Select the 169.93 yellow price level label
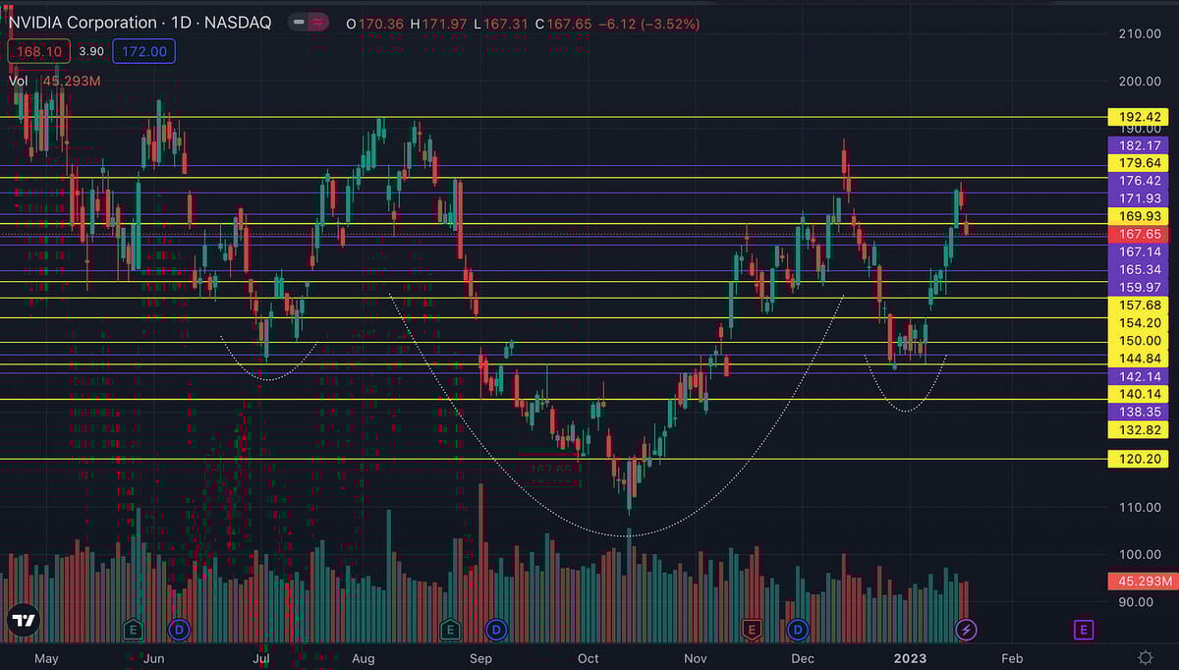This screenshot has height=670, width=1179. click(1140, 216)
